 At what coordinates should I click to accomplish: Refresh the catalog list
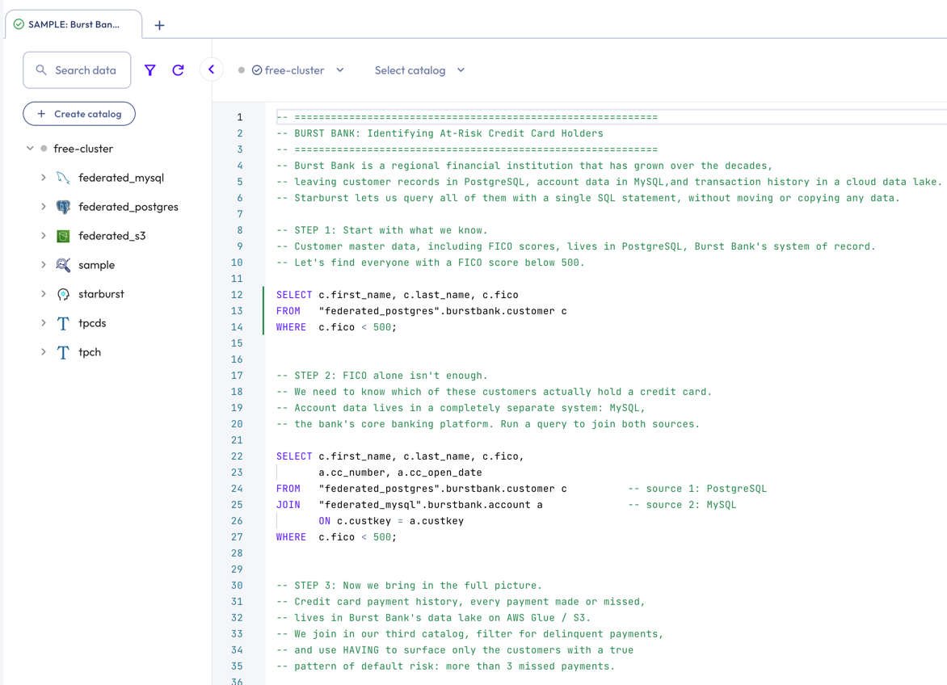click(x=178, y=70)
